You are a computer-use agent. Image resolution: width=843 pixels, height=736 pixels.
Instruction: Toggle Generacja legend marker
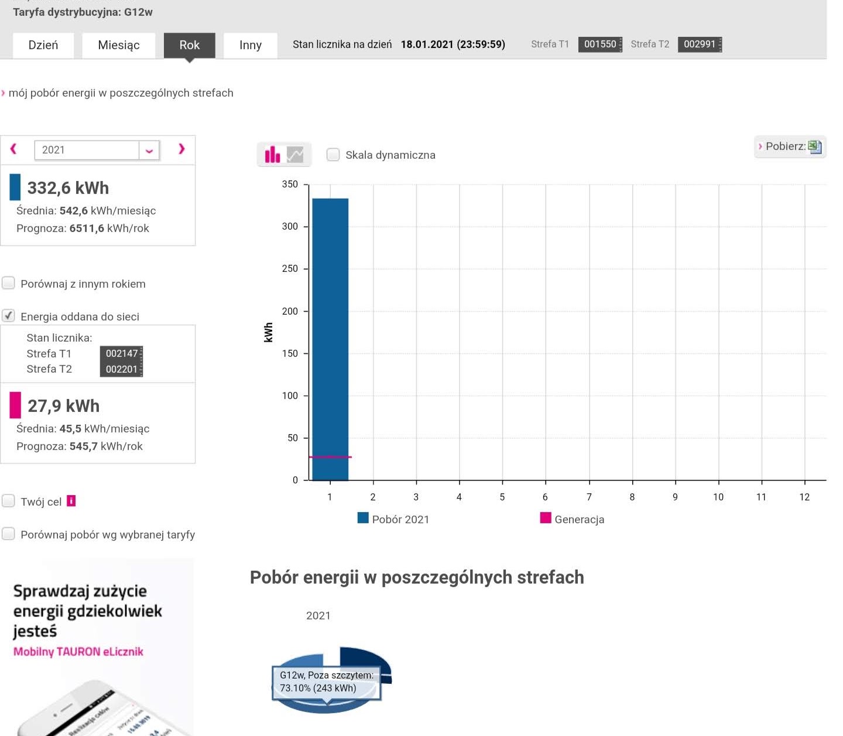(x=546, y=519)
